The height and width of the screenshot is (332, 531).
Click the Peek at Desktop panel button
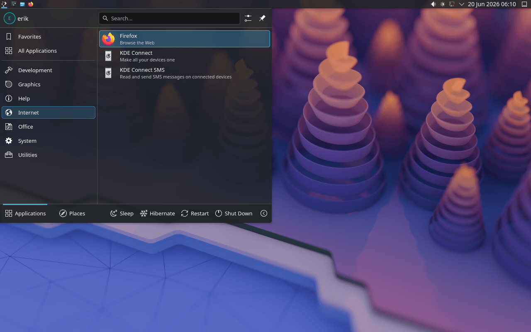(524, 4)
